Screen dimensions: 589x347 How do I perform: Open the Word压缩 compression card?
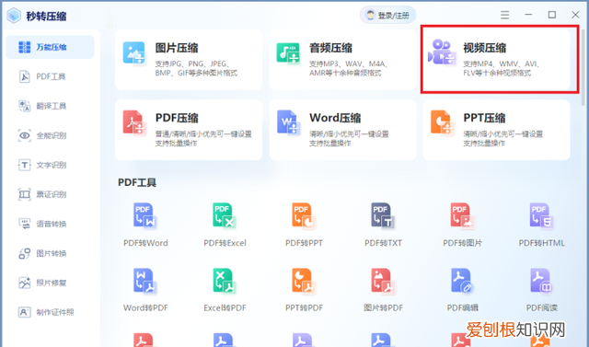point(342,130)
